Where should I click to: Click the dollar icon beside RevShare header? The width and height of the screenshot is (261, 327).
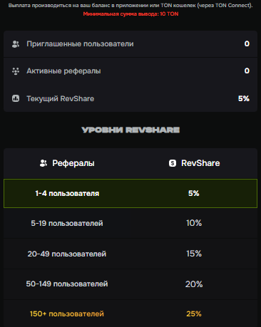pyautogui.click(x=173, y=163)
